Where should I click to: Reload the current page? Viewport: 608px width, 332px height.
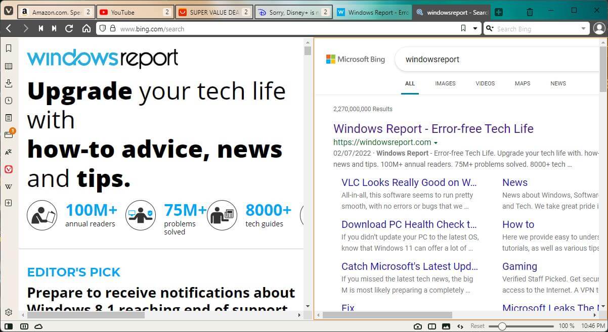(x=69, y=29)
